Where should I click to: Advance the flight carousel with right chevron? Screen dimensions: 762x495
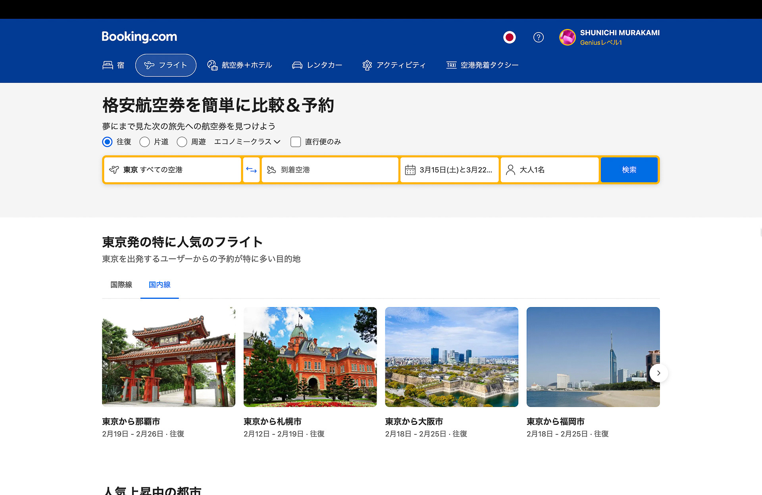(658, 373)
